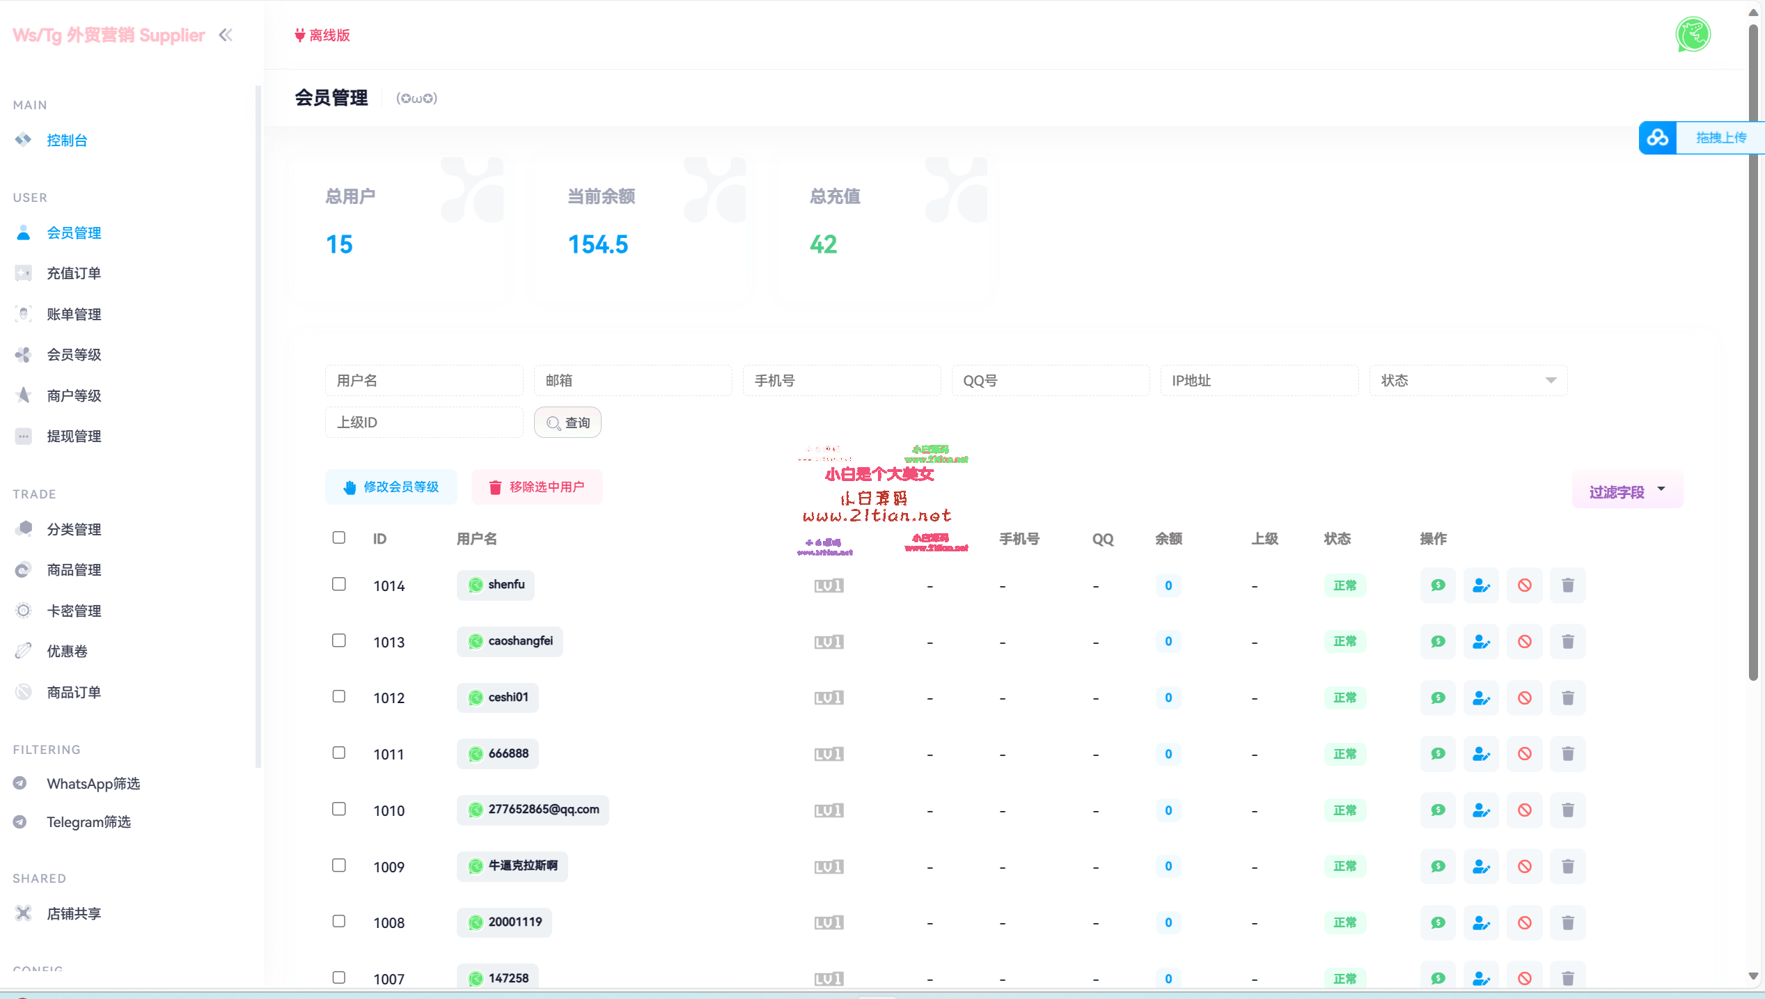Tick the checkbox for user ID 1014
Screen dimensions: 1765x999
click(x=339, y=584)
